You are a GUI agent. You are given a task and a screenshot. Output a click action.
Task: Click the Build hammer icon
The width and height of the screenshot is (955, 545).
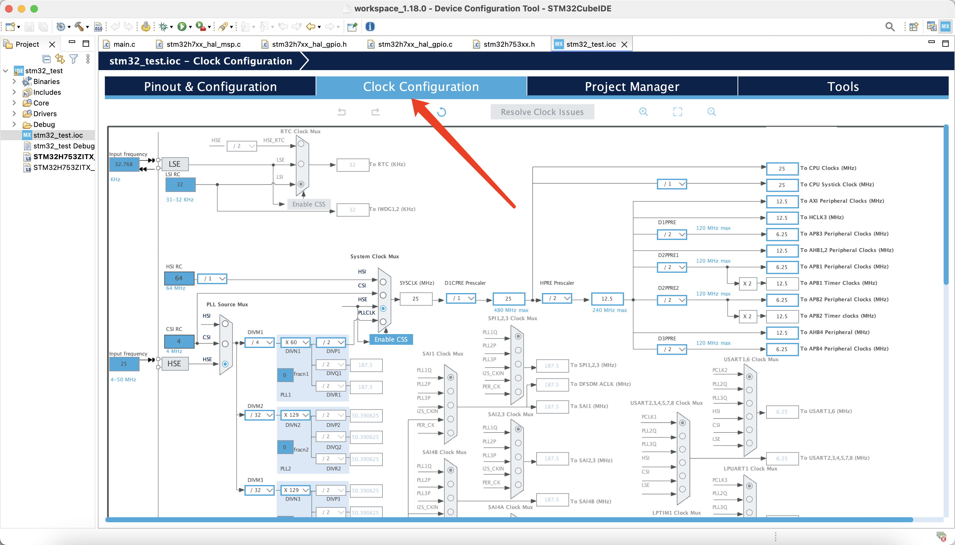pos(79,27)
